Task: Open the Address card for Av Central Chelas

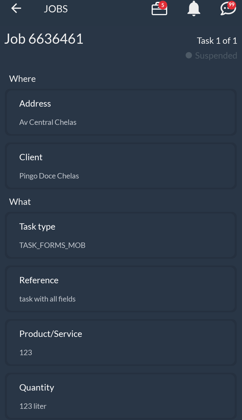Action: coord(121,112)
